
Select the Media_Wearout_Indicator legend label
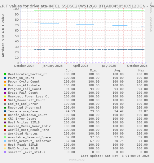(29, 141)
